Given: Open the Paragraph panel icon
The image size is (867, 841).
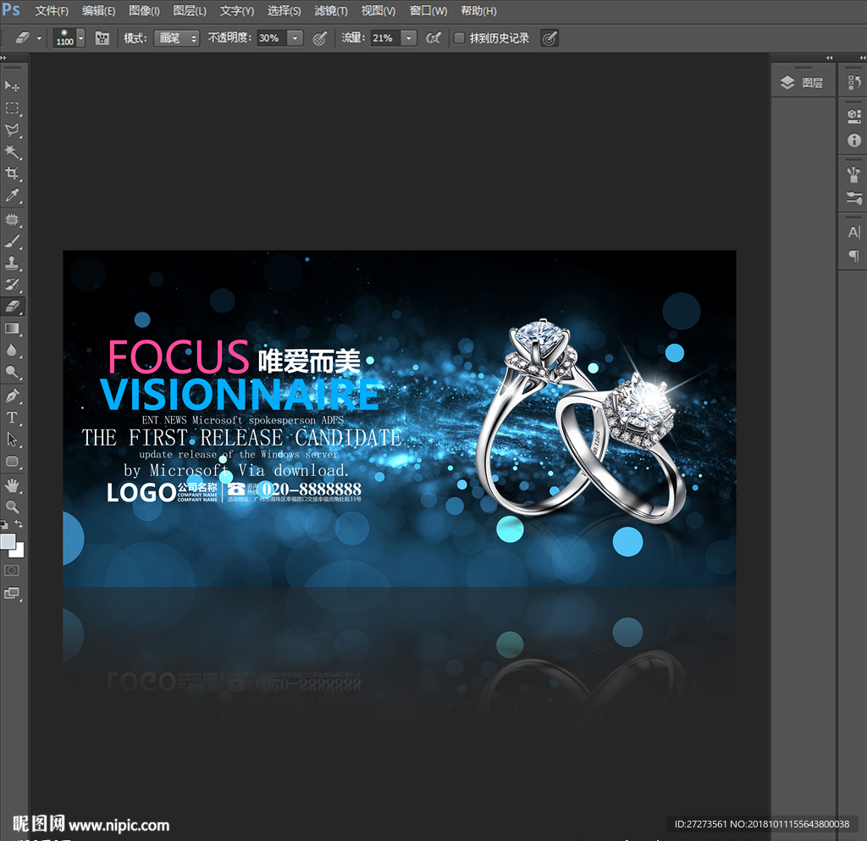Looking at the screenshot, I should (x=853, y=256).
